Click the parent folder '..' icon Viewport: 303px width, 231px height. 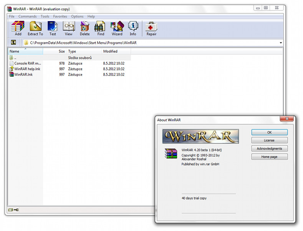[x=12, y=57]
